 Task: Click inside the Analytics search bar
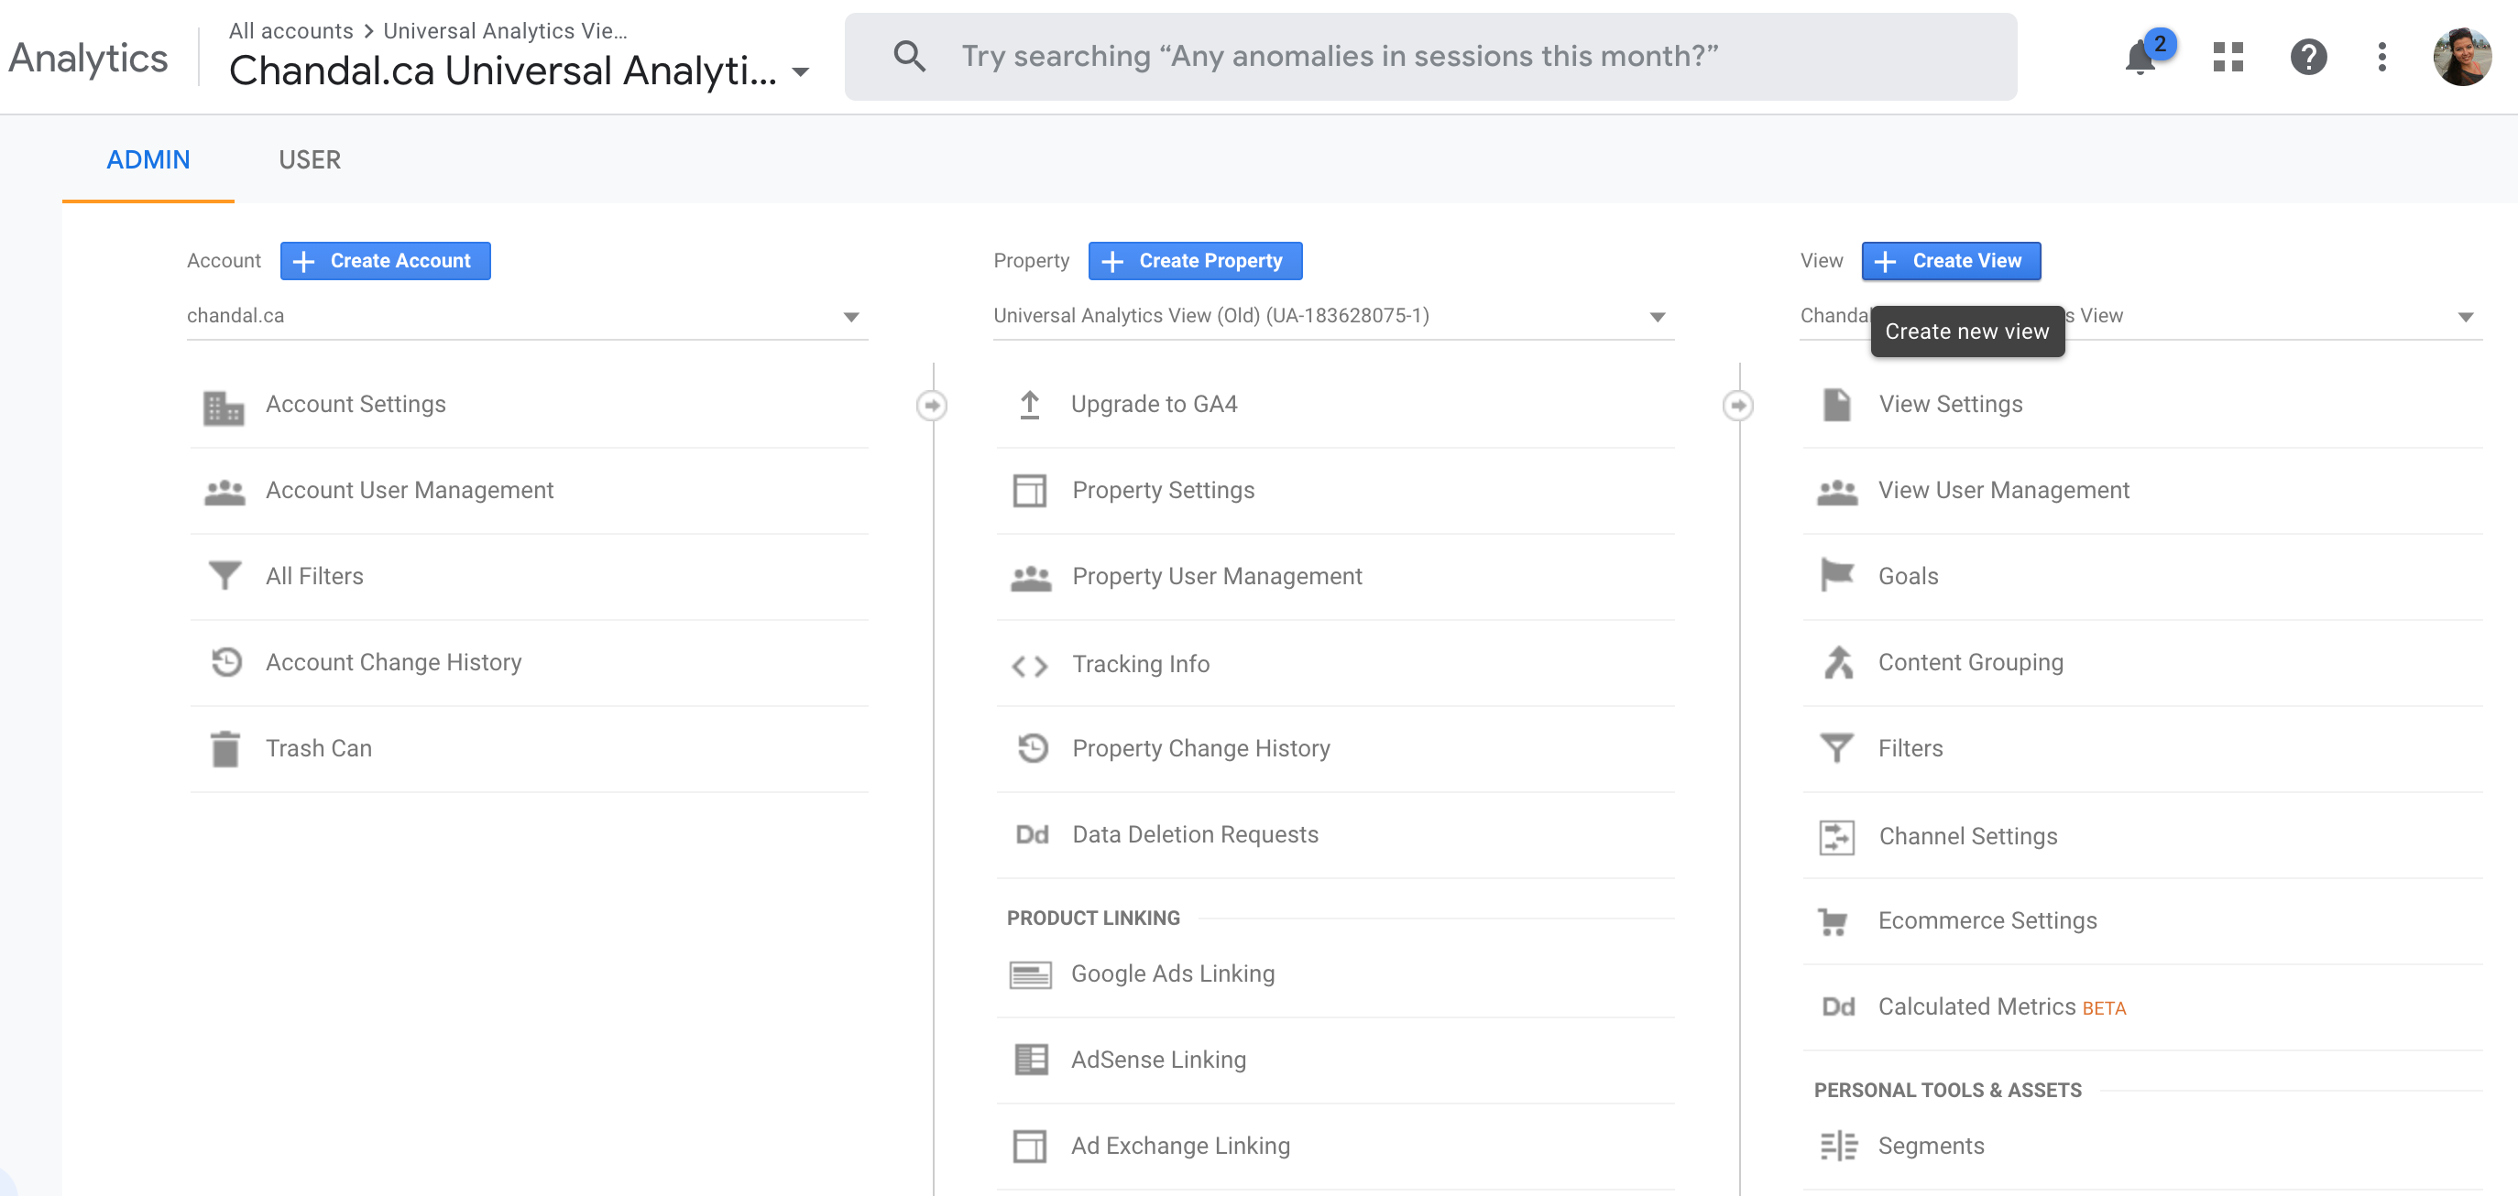(1368, 56)
